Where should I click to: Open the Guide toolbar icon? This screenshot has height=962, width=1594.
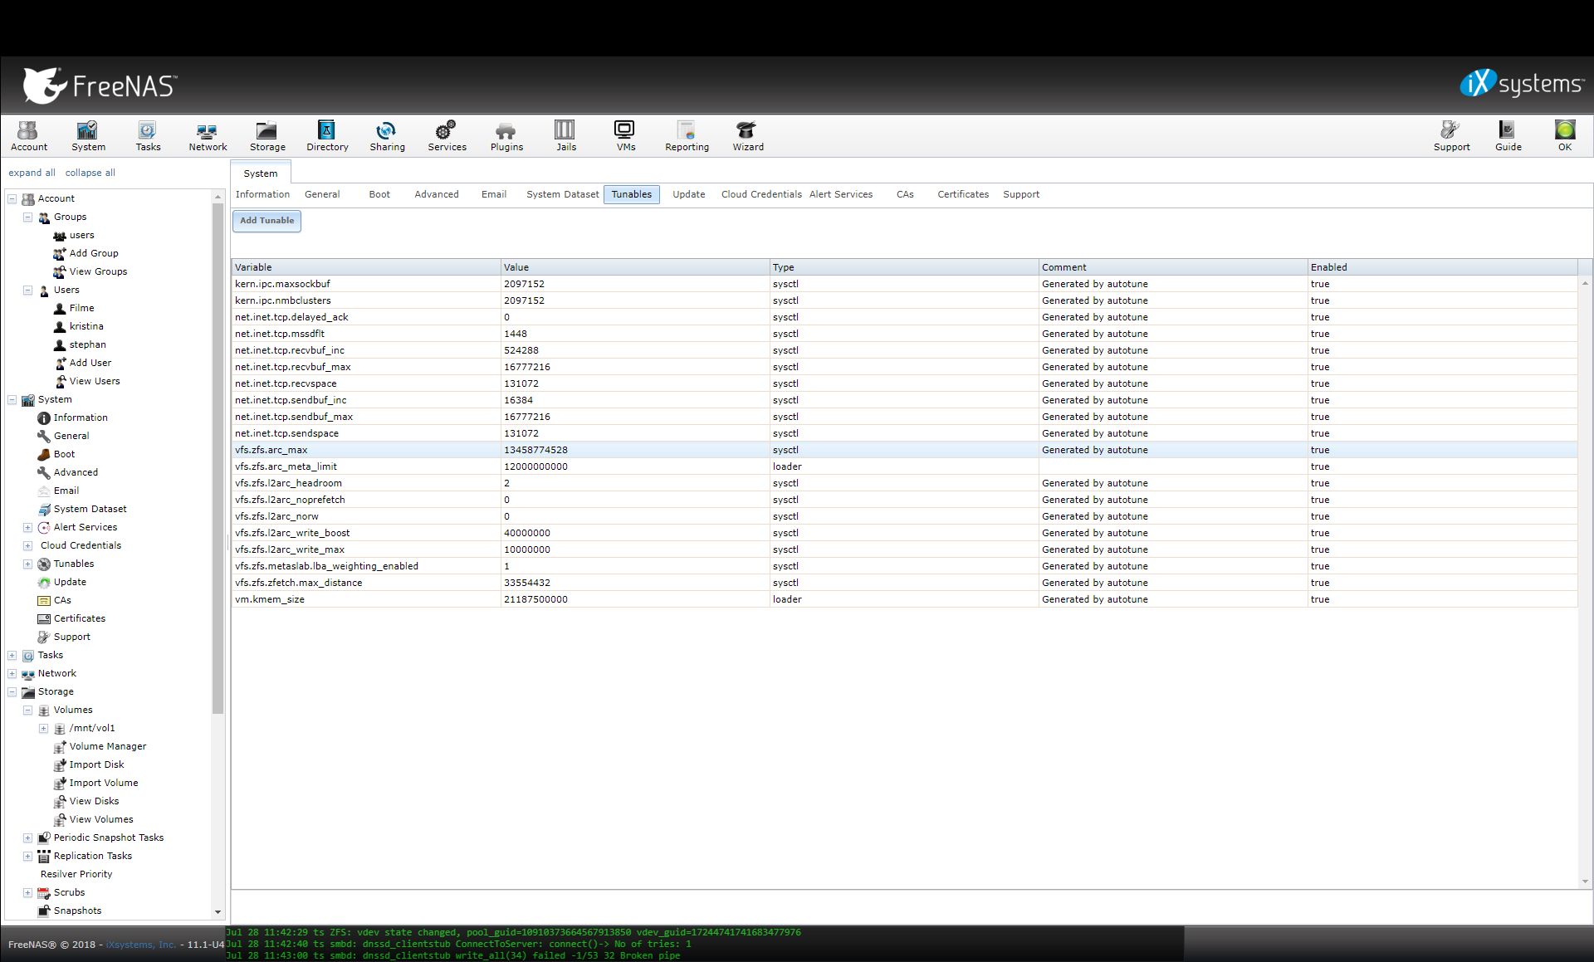(x=1508, y=136)
